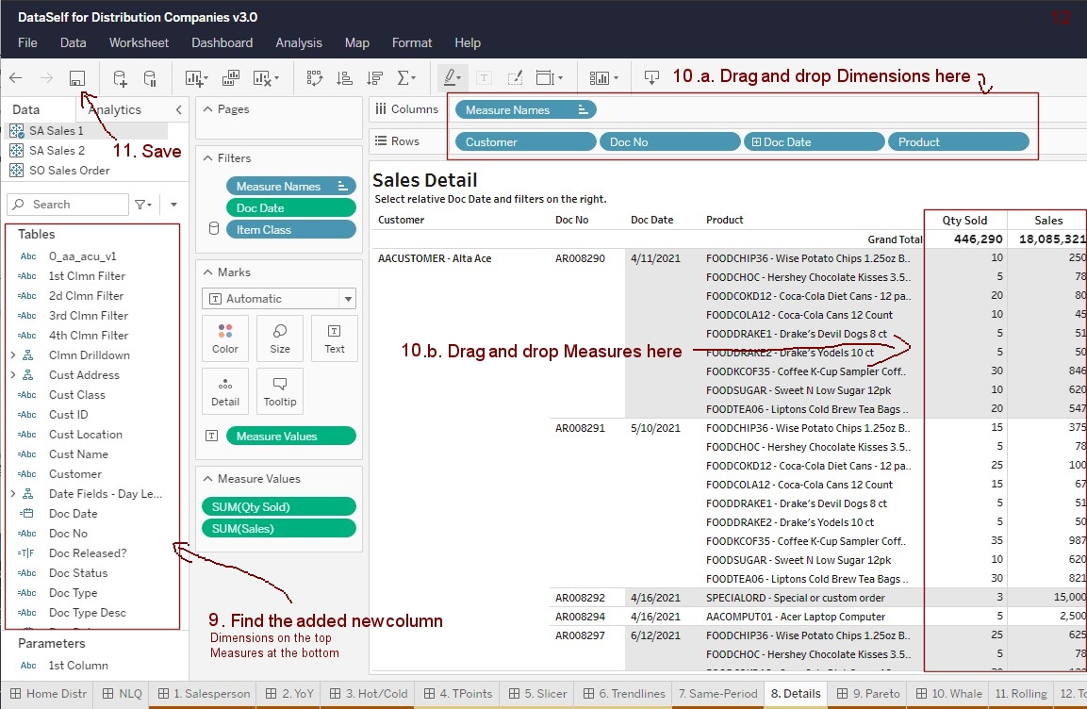
Task: Collapse the Pages shelf
Action: [x=208, y=109]
